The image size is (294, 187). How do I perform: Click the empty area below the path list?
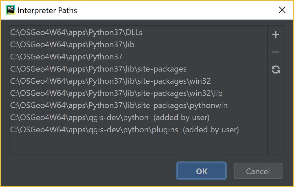[138, 145]
